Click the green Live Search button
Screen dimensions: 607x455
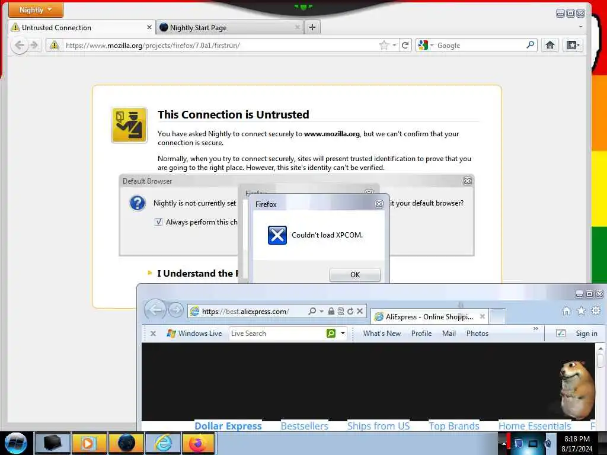[331, 333]
